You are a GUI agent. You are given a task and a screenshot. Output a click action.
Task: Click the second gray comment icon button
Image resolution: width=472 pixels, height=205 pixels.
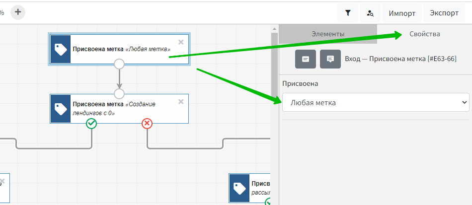(x=330, y=59)
